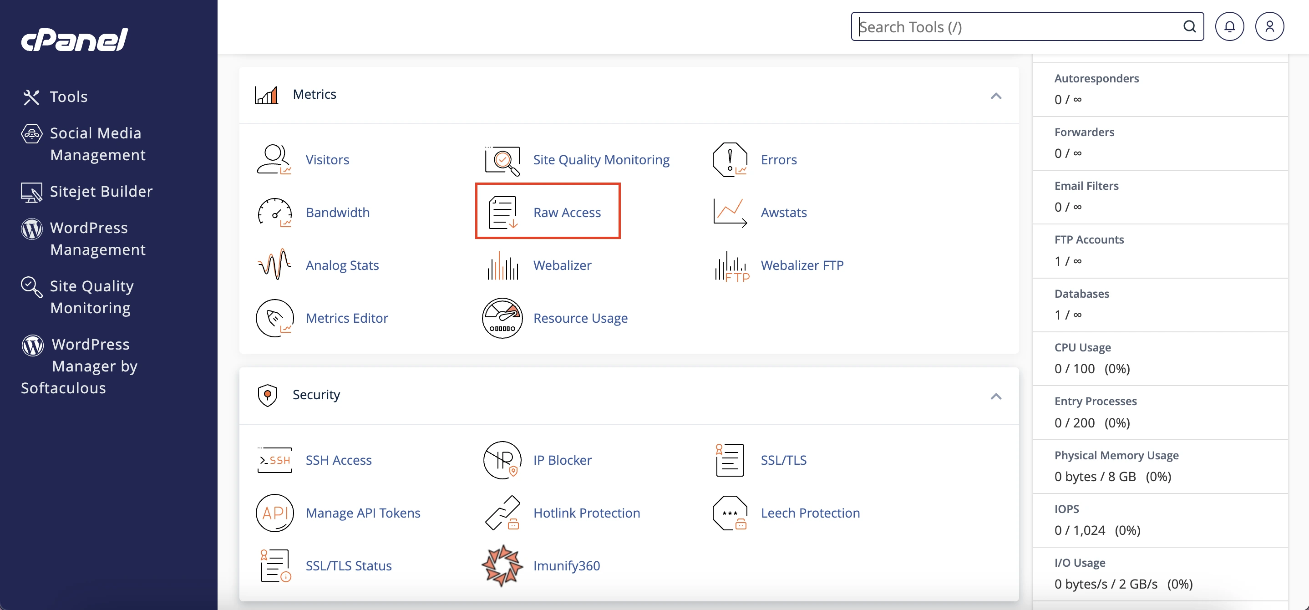Go to Site Quality Monitoring in sidebar

[x=78, y=297]
